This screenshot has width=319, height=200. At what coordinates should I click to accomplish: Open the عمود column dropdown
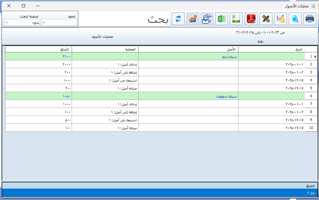pos(59,23)
